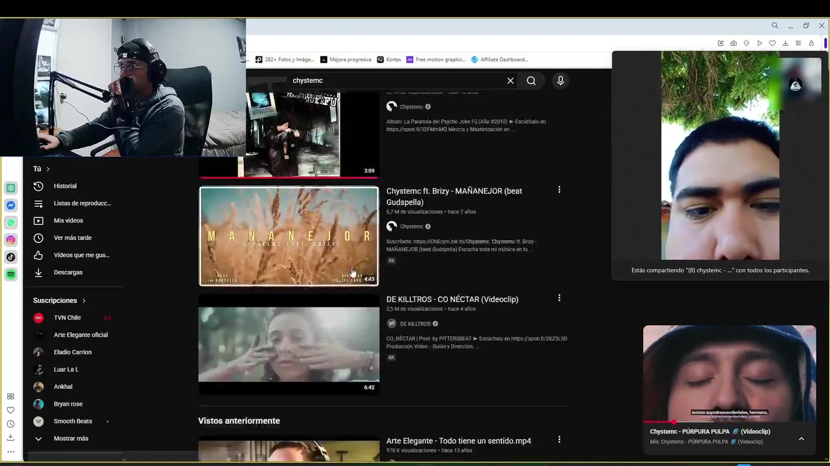Viewport: 830px width, 466px height.
Task: Click the browser tab search magnifier
Action: coord(775,26)
